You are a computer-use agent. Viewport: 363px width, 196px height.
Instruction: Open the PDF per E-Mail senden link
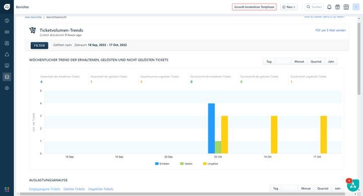click(x=330, y=30)
